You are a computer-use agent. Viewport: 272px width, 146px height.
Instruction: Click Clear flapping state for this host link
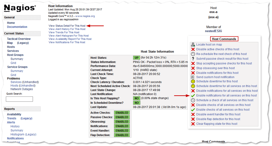click(x=217, y=124)
